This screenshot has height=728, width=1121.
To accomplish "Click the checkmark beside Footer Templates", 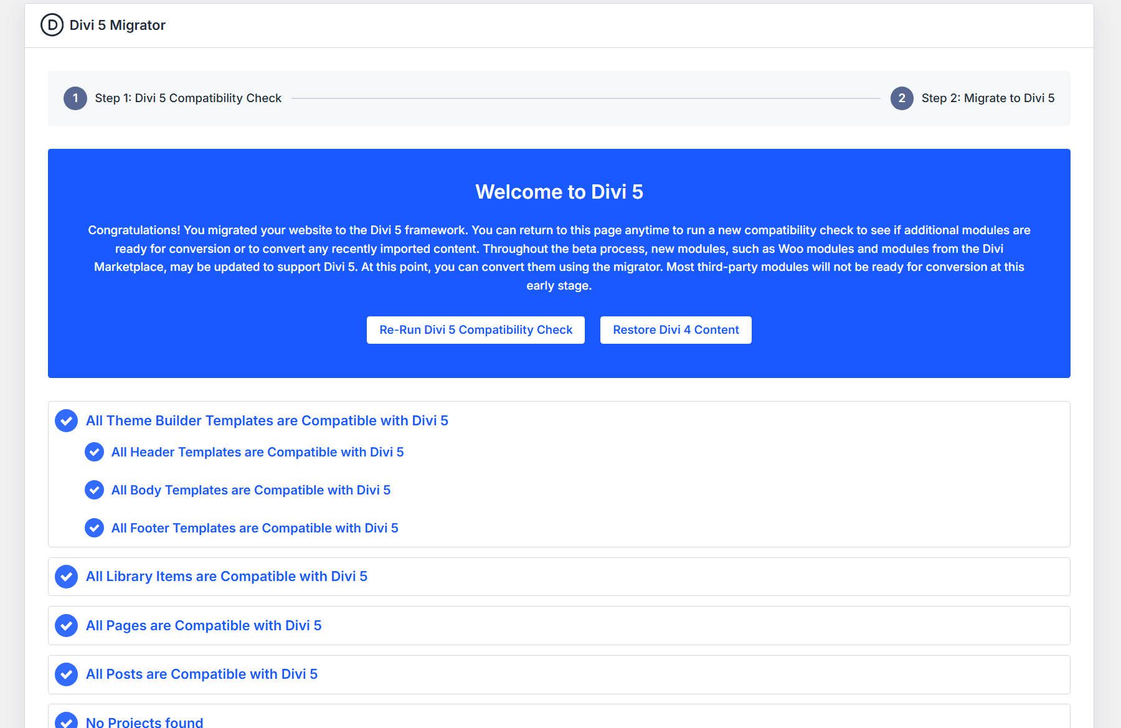I will [94, 527].
